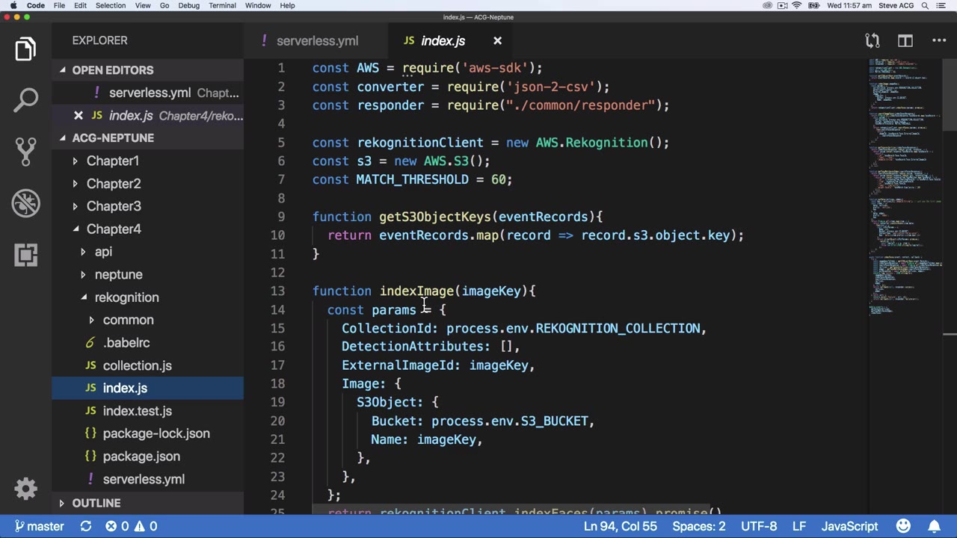Open the Source Control view

(25, 151)
